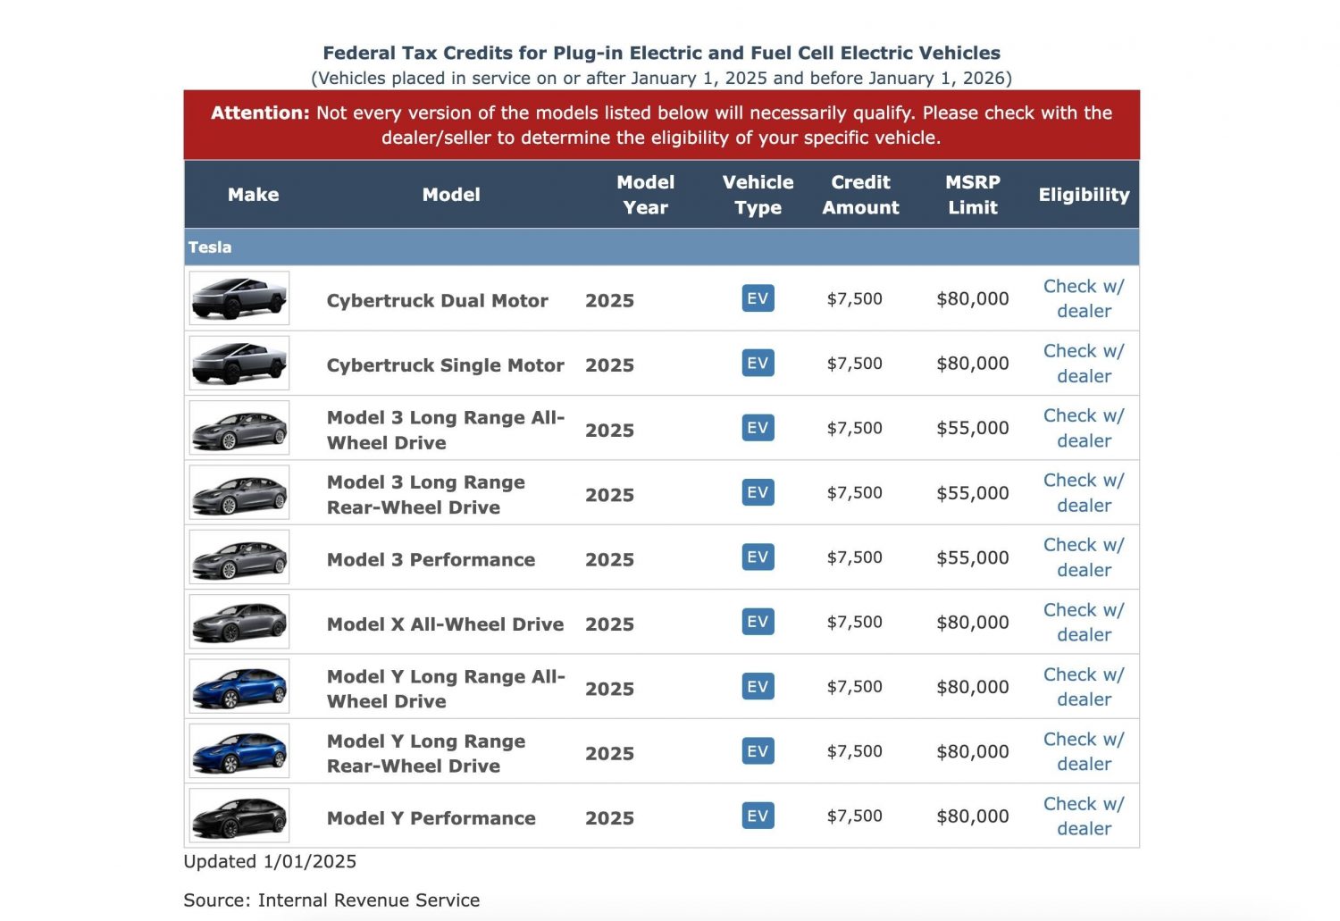Image resolution: width=1340 pixels, height=921 pixels.
Task: Open the black Model Y Performance thumbnail
Action: [239, 816]
